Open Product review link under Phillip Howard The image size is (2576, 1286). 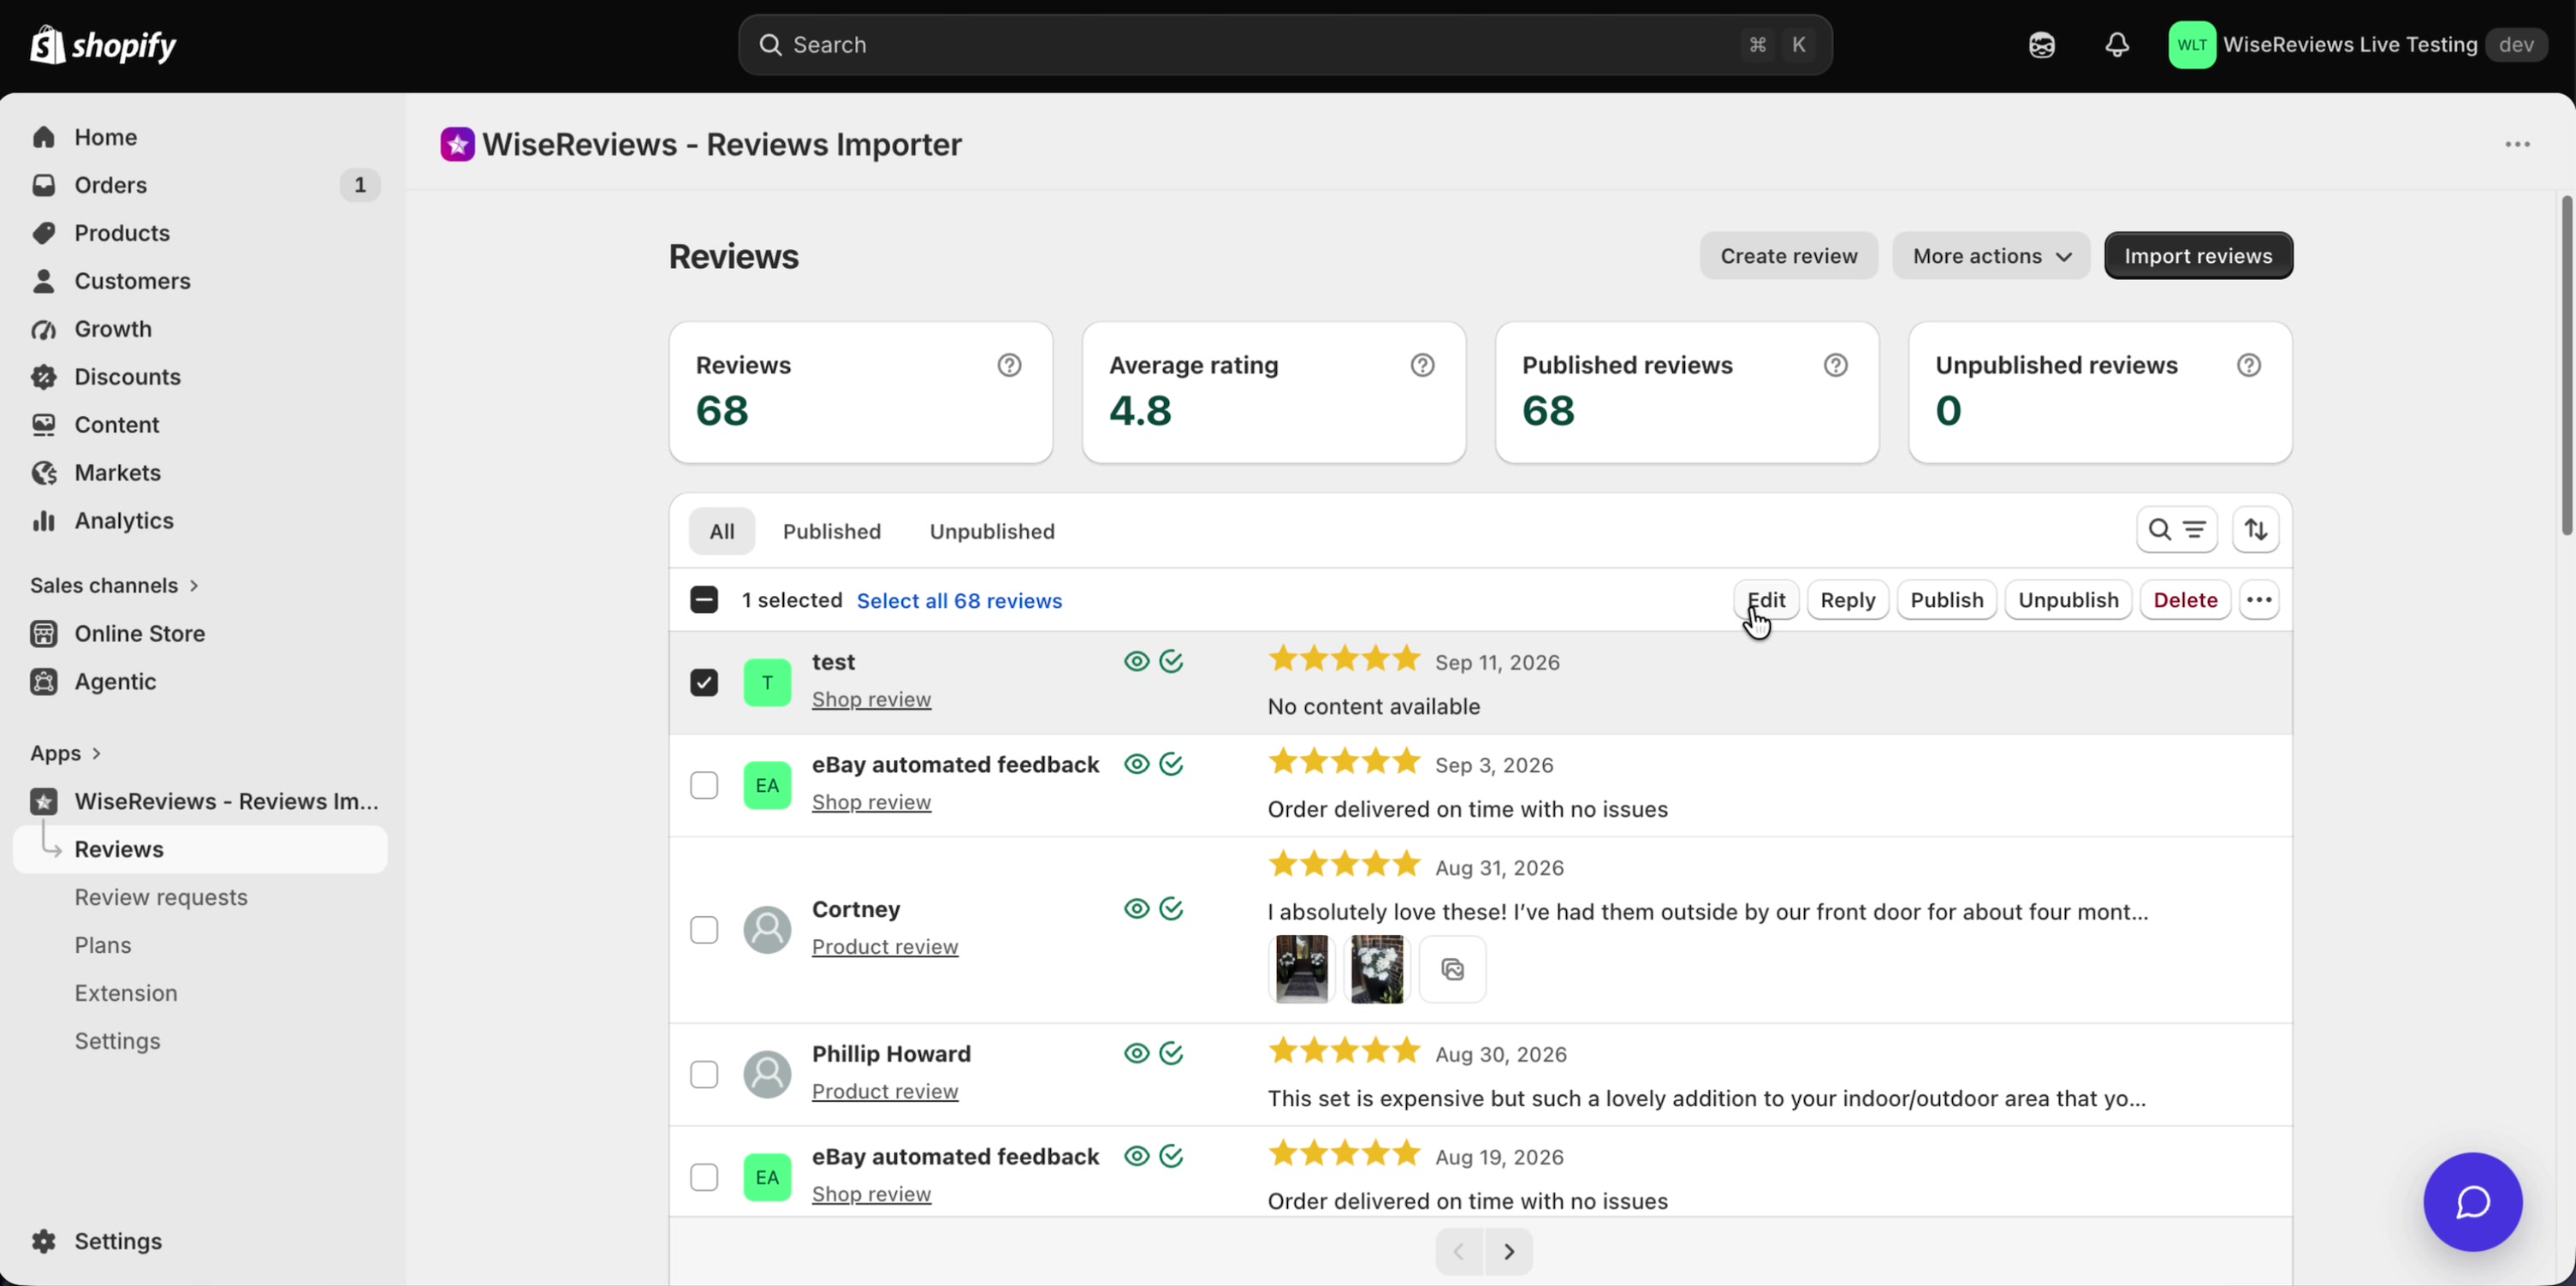pyautogui.click(x=885, y=1091)
